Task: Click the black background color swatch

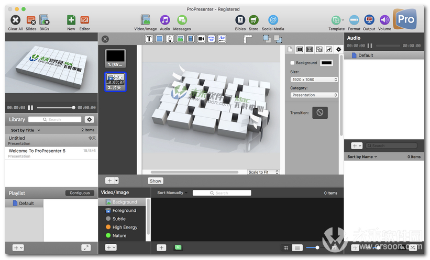Action: click(x=326, y=63)
